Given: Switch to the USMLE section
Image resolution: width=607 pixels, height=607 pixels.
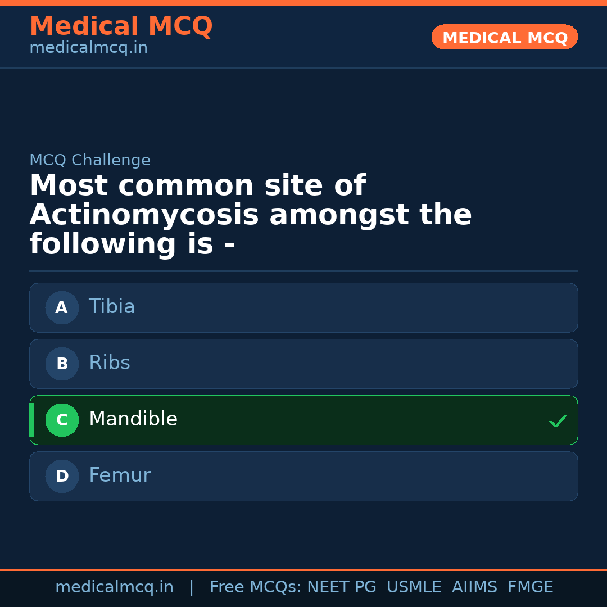Looking at the screenshot, I should coord(414,587).
